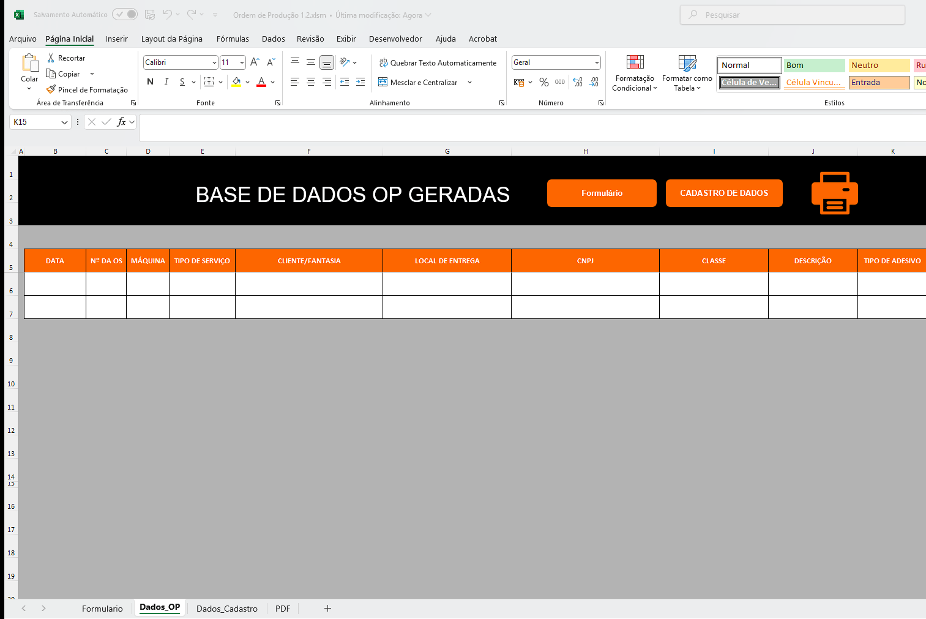Click the orange printer icon
Viewport: 926px width, 619px height.
835,193
